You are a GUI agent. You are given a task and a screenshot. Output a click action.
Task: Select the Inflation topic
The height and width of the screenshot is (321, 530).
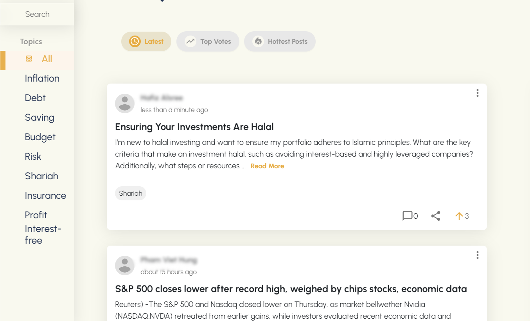point(42,78)
